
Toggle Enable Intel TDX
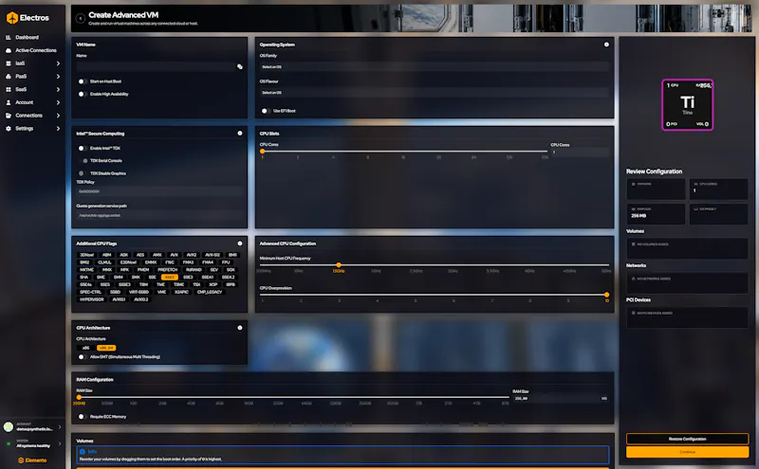pyautogui.click(x=82, y=148)
